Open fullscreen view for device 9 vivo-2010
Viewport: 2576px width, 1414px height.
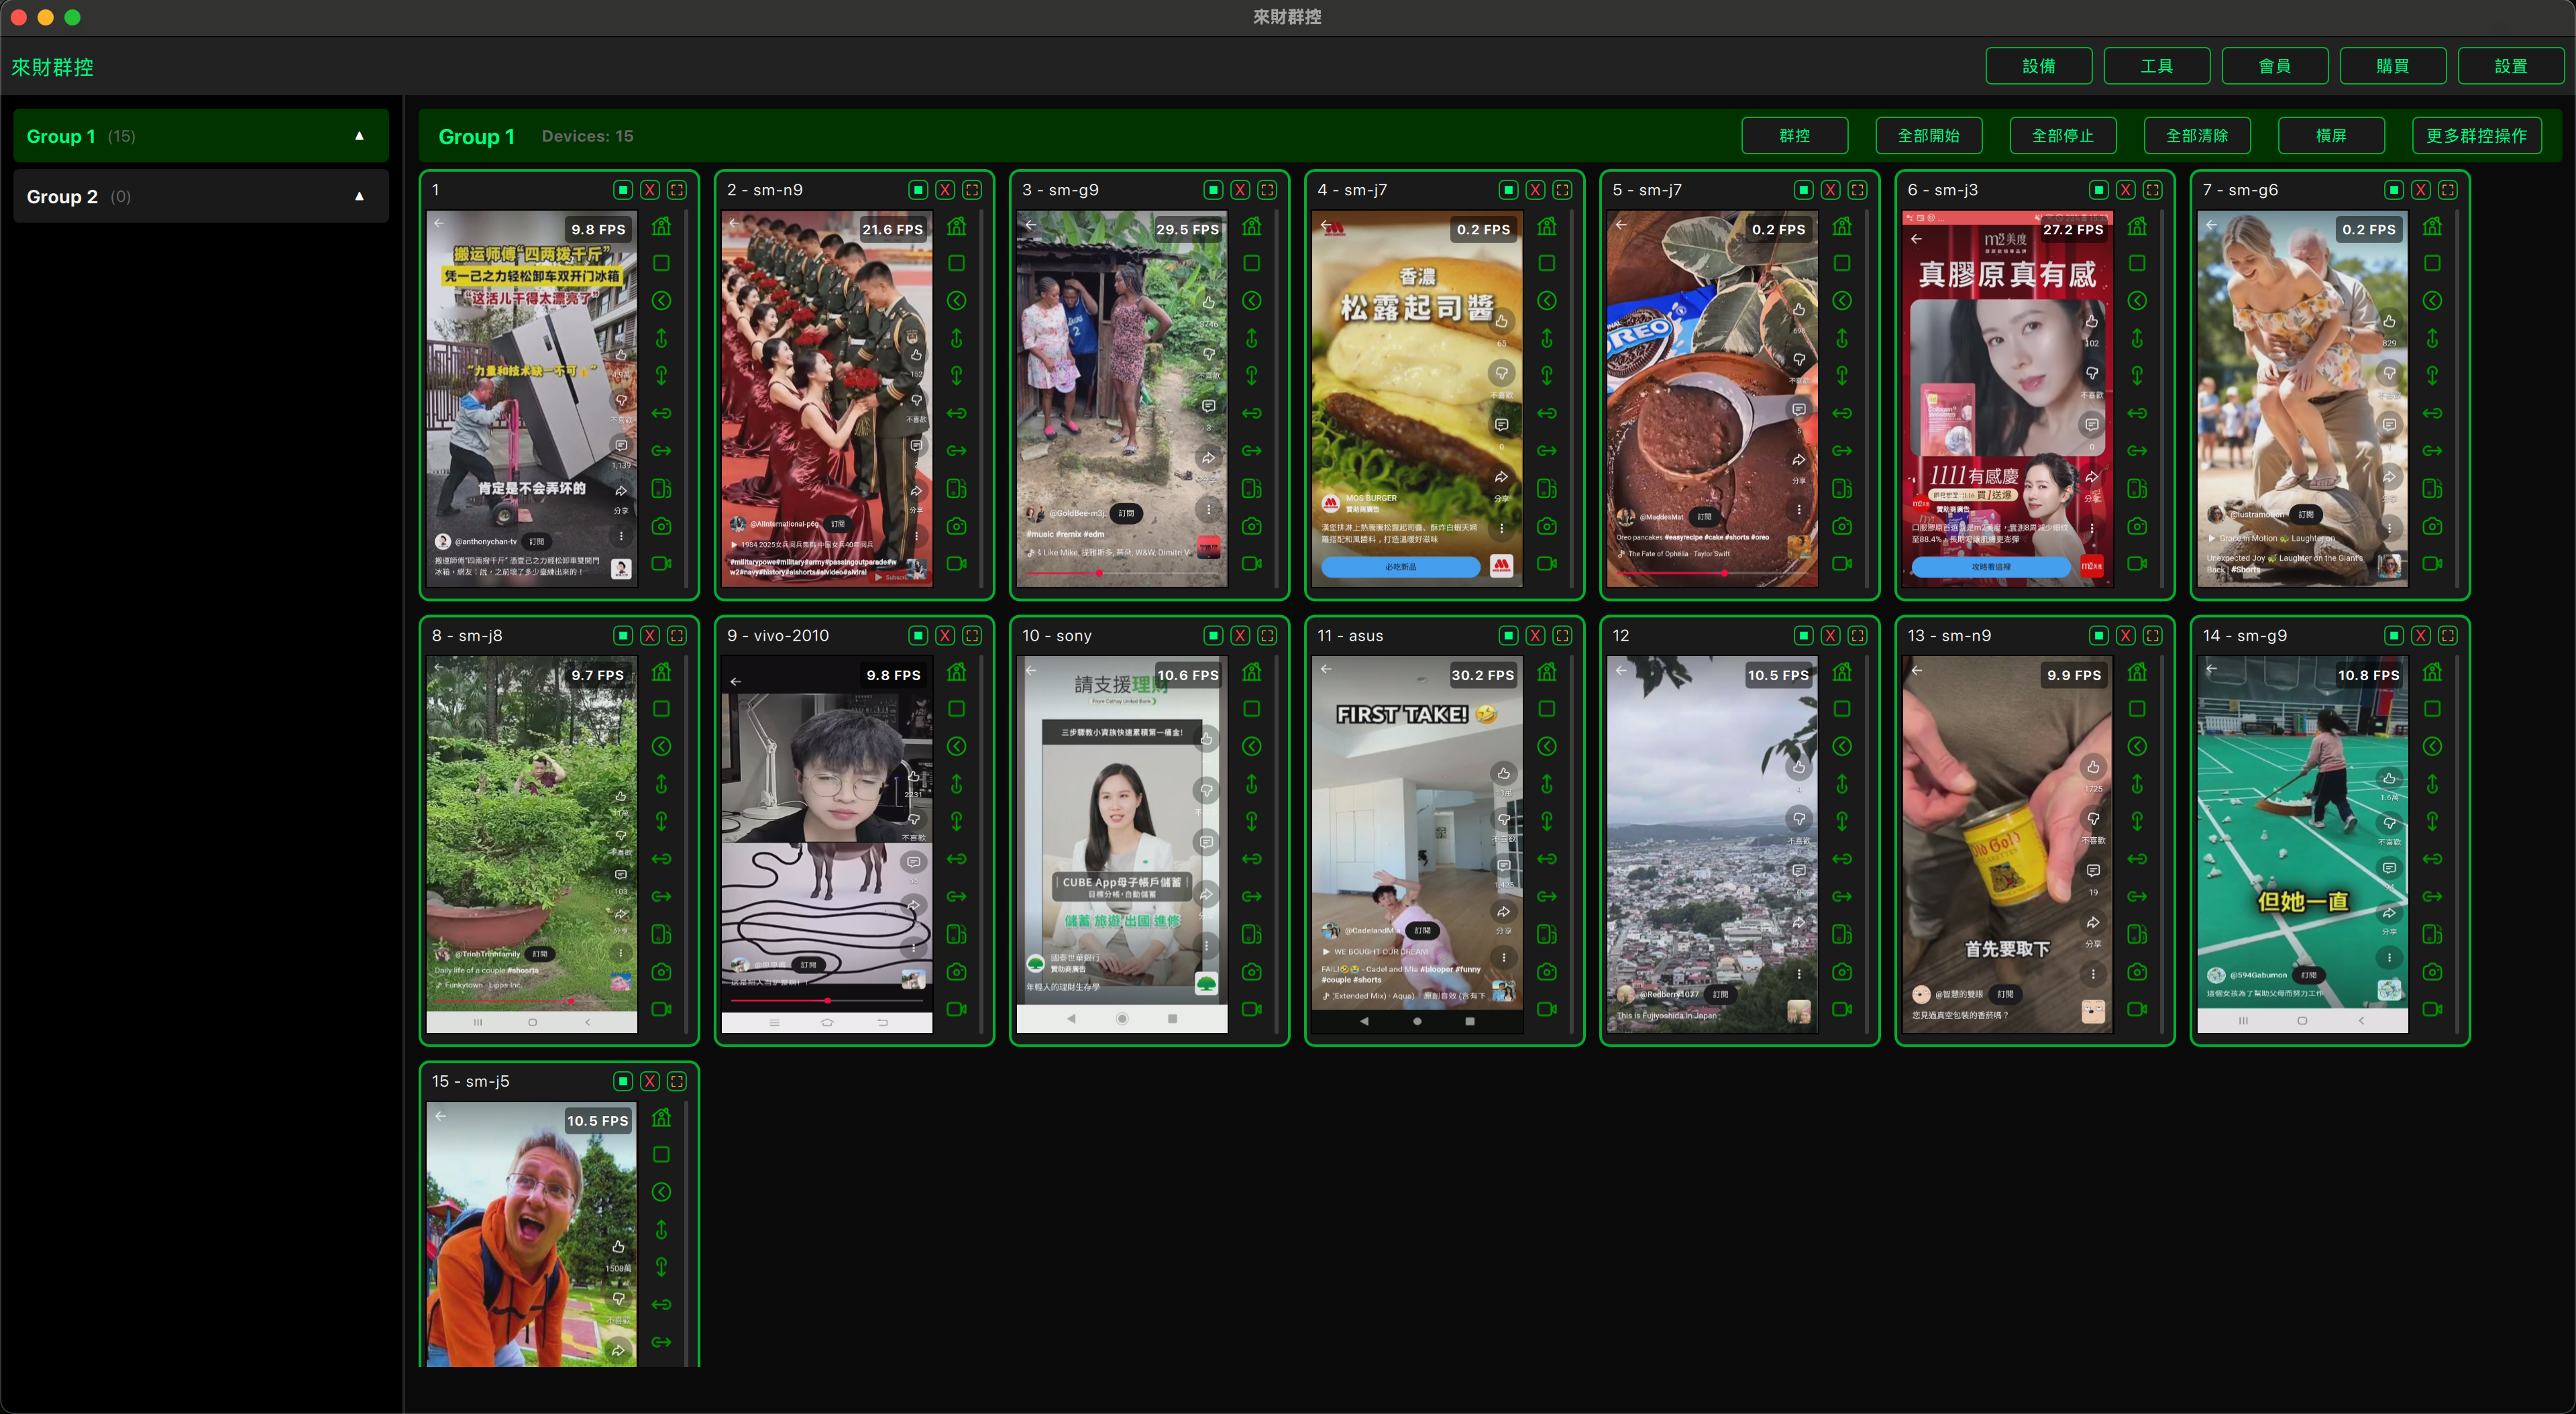[972, 636]
